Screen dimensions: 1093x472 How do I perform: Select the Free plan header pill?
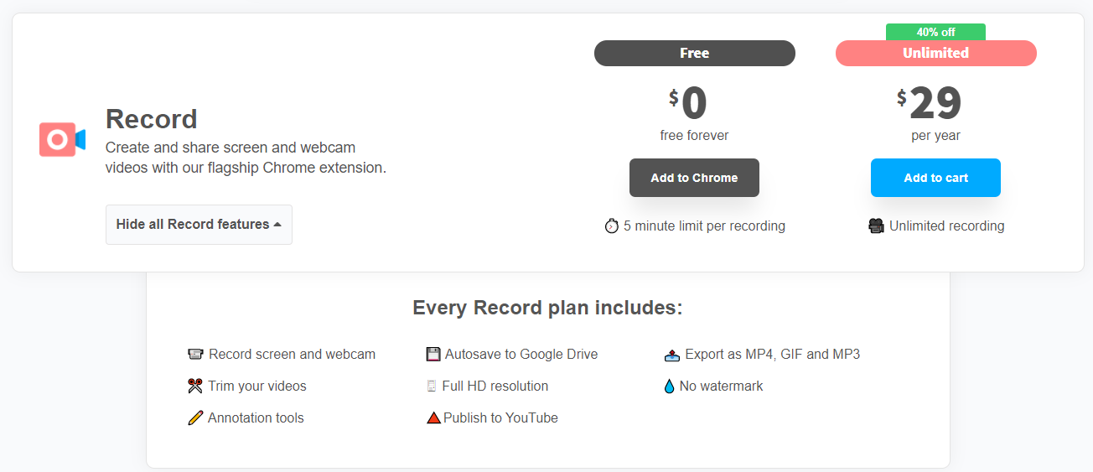point(695,53)
